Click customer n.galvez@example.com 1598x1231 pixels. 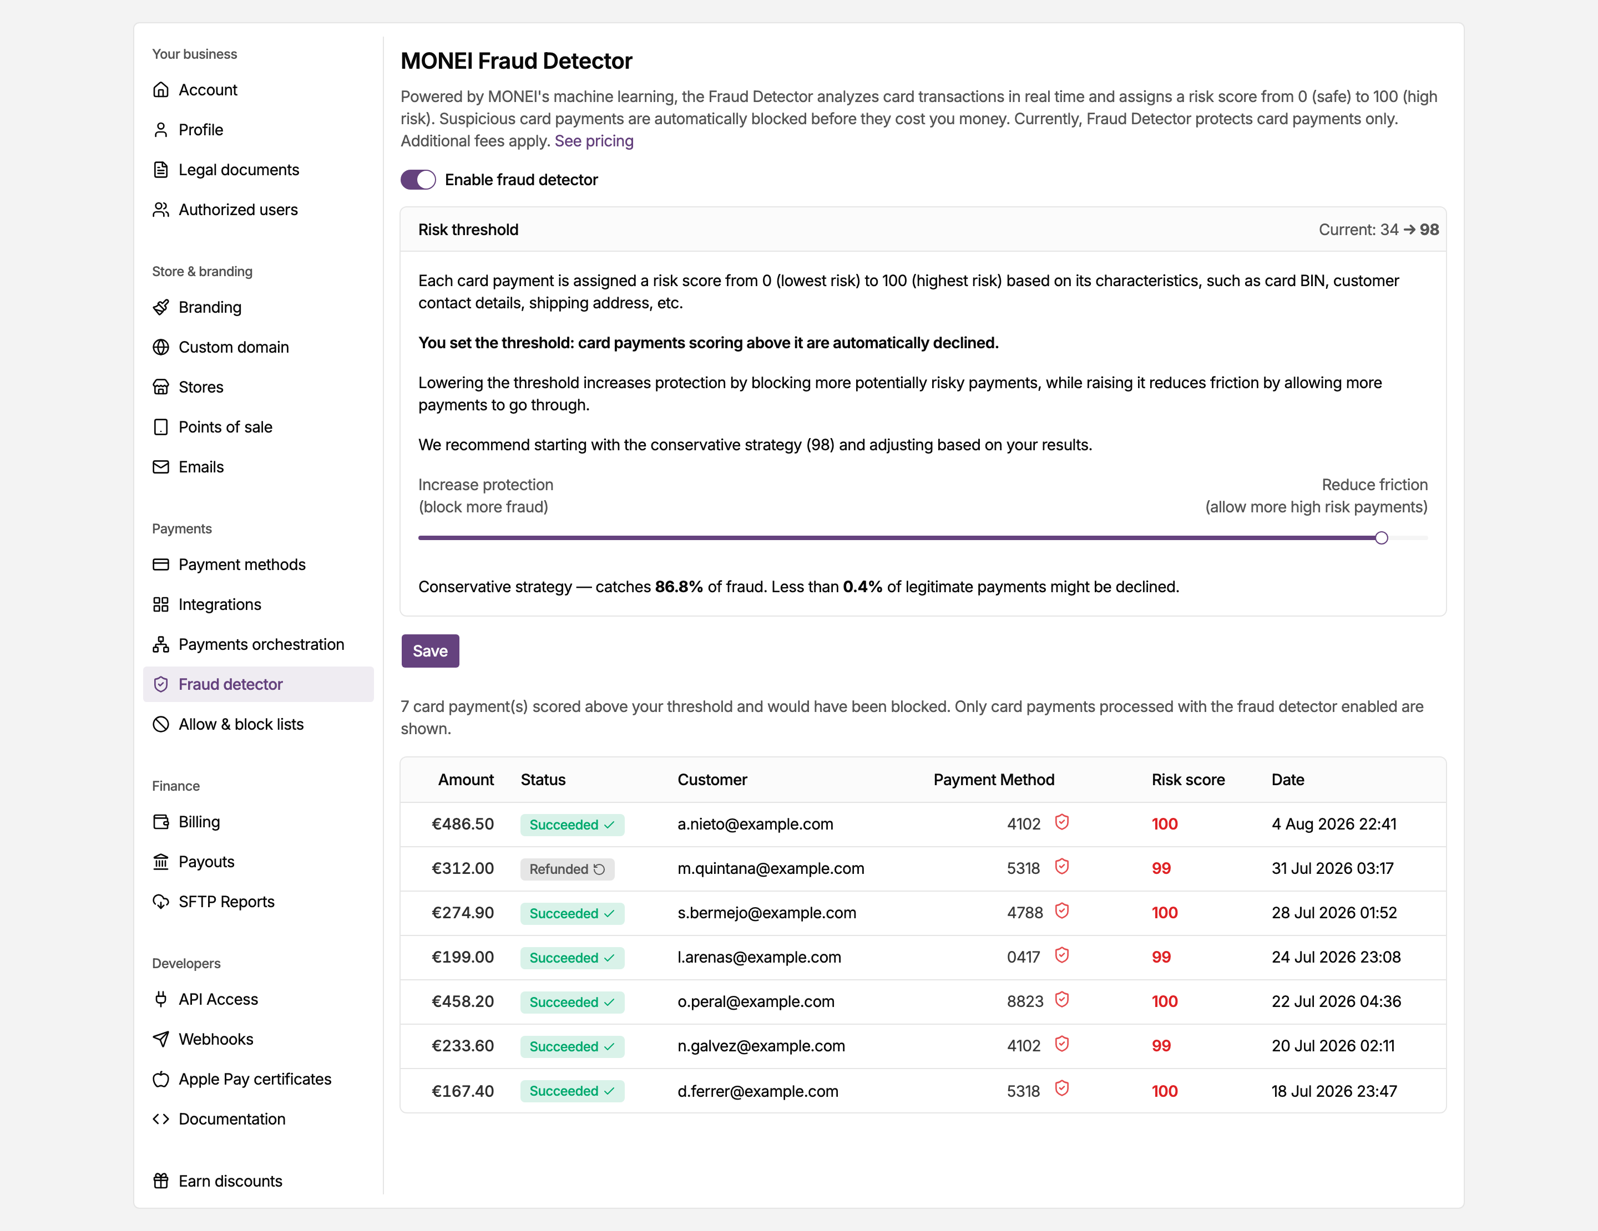coord(761,1046)
